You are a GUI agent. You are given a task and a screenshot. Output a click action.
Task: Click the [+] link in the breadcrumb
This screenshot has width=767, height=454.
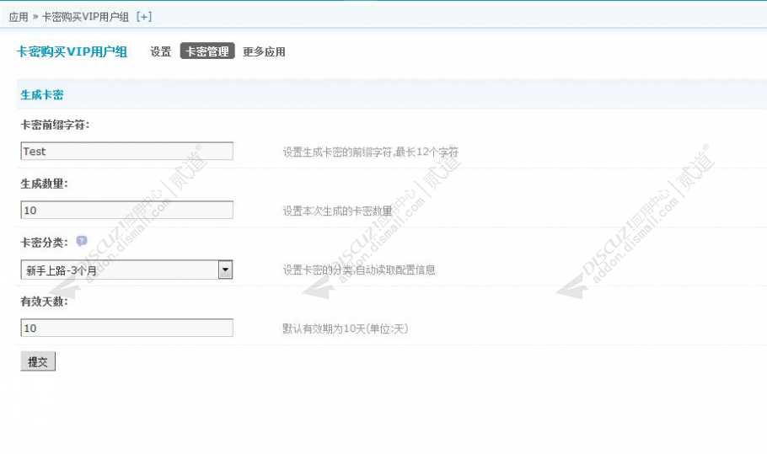144,17
